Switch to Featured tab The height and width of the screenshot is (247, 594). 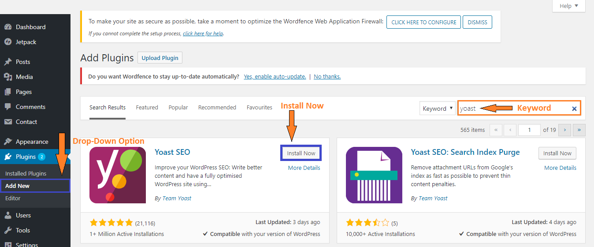point(147,107)
